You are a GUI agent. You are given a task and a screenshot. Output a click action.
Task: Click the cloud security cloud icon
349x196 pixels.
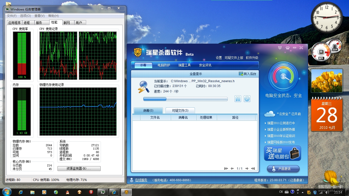point(270,114)
